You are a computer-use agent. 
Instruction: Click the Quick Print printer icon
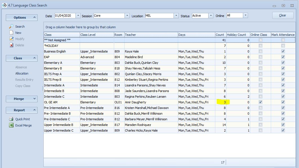(x=11, y=119)
